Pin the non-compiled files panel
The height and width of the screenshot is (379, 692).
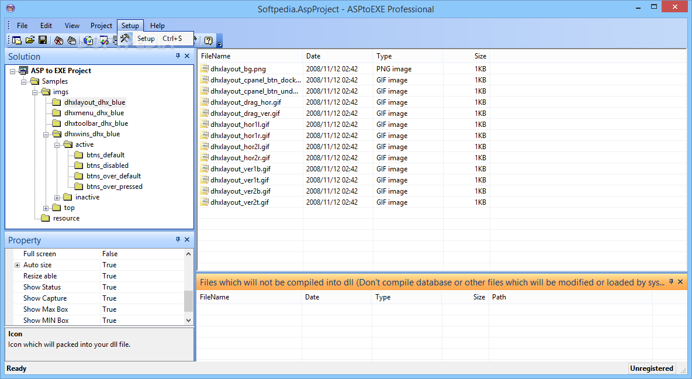pos(672,282)
